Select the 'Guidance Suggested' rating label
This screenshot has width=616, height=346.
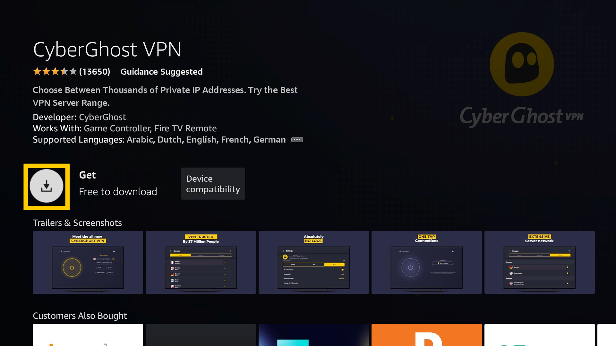(x=161, y=71)
